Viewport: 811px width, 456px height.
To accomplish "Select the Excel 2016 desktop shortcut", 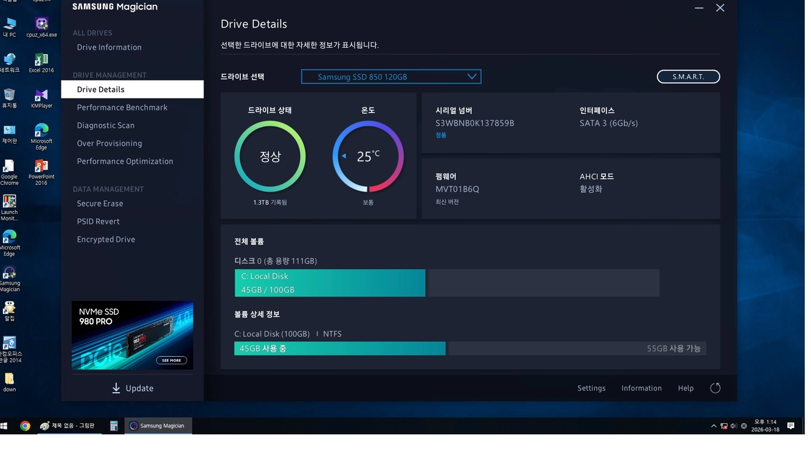I will point(41,63).
